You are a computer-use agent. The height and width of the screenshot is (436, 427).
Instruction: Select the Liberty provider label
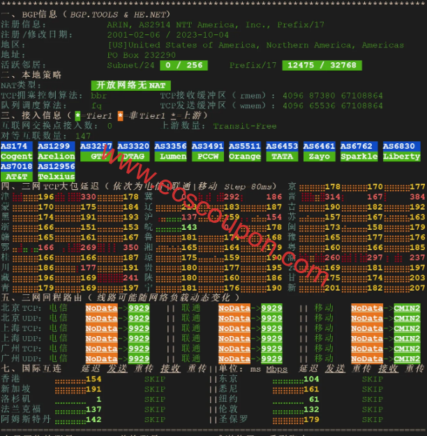[402, 157]
